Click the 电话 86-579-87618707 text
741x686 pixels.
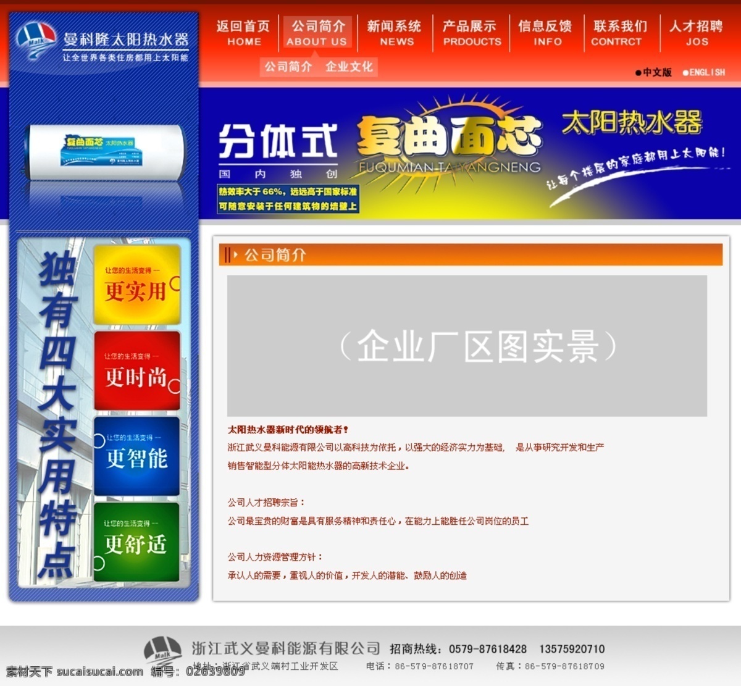click(x=420, y=666)
